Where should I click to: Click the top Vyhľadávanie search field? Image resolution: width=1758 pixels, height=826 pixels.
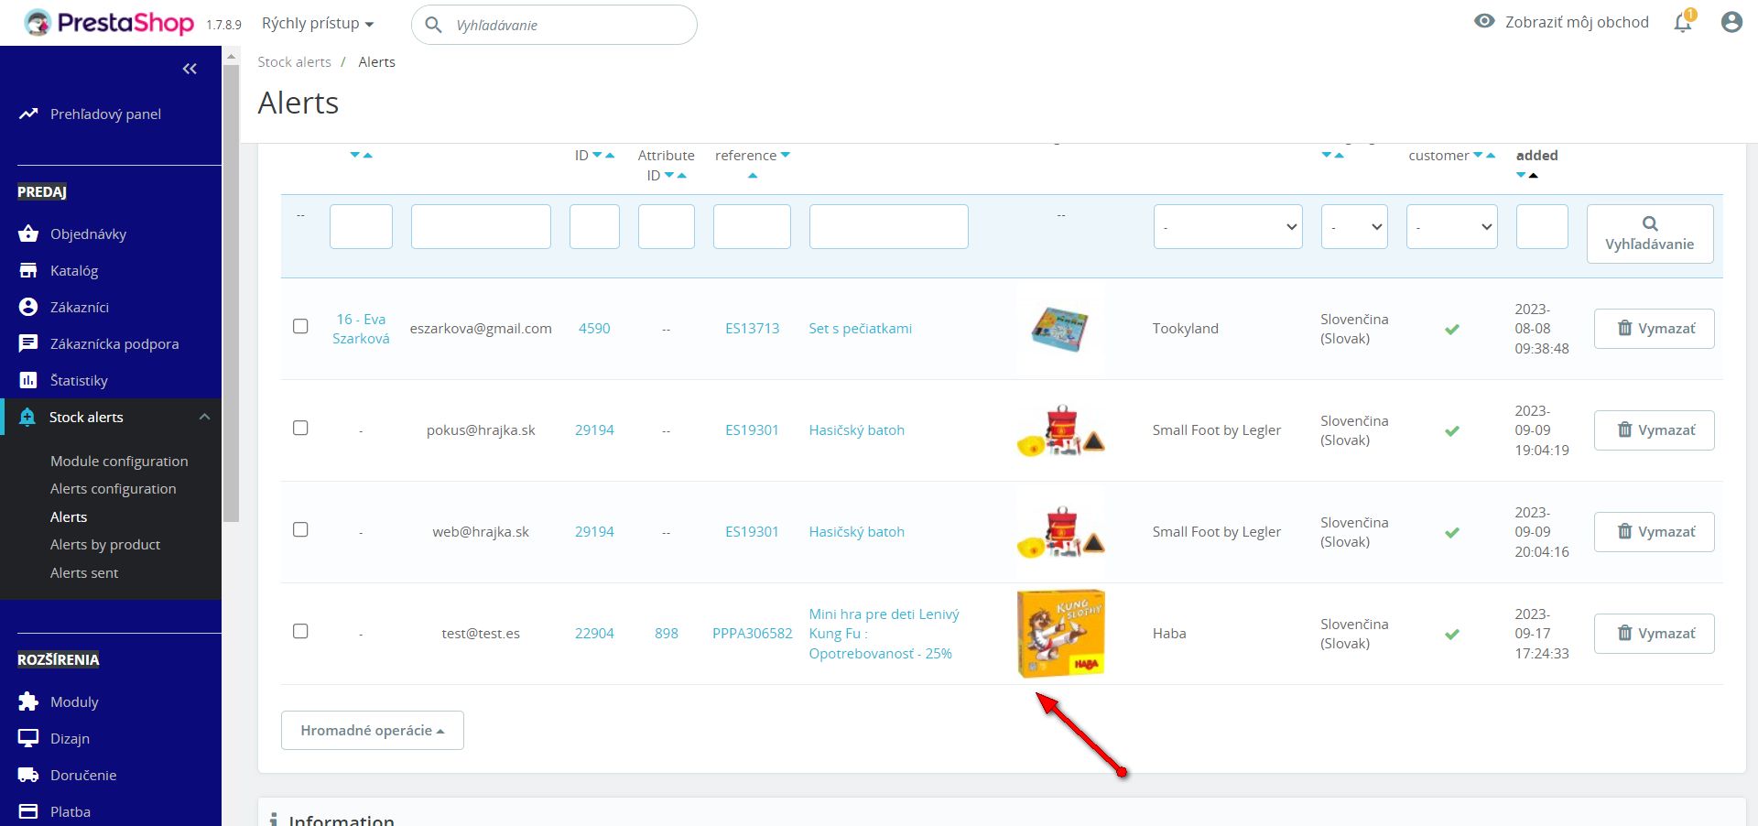[555, 25]
